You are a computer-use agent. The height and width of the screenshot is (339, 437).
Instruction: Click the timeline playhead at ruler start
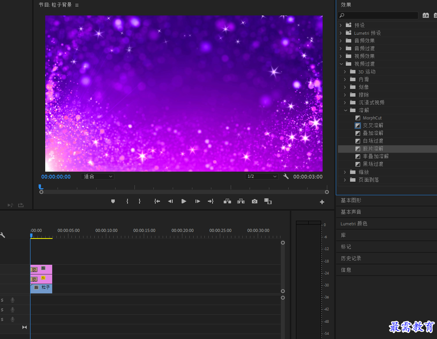pyautogui.click(x=31, y=236)
